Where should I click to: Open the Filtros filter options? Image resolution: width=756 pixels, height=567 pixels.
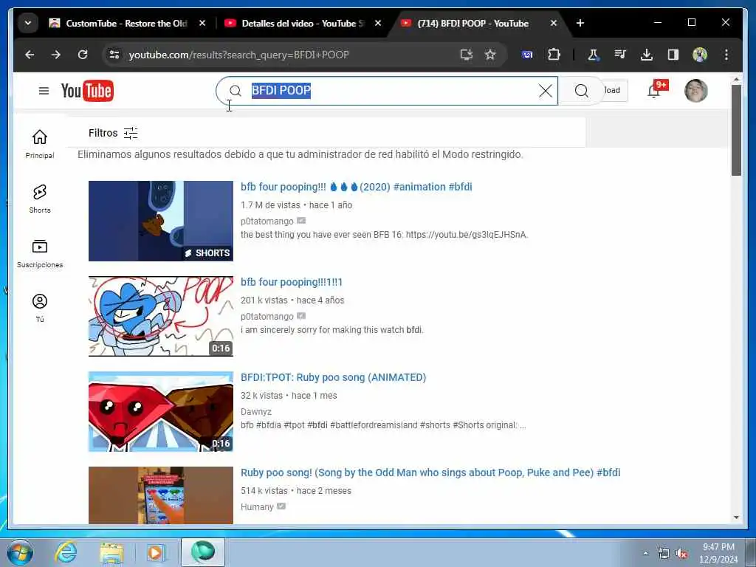pos(113,133)
